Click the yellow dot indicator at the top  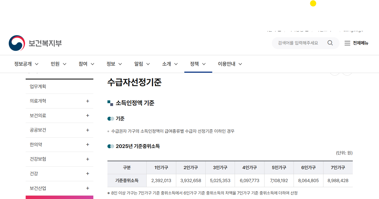[x=313, y=4]
